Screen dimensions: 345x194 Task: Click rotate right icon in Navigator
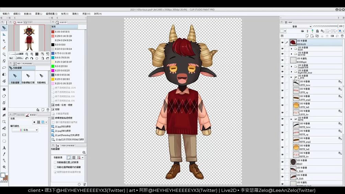tap(32, 58)
